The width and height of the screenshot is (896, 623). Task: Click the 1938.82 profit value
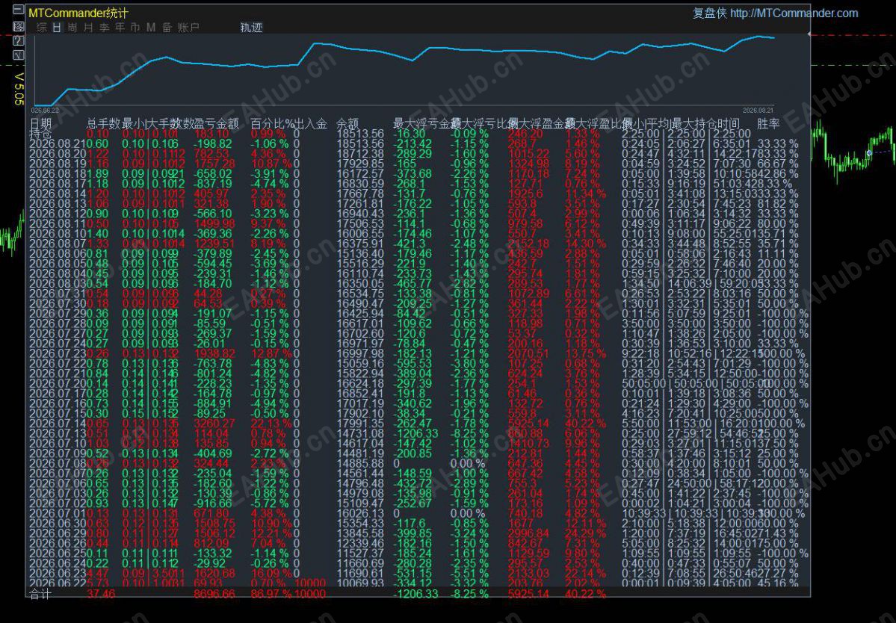[x=214, y=353]
